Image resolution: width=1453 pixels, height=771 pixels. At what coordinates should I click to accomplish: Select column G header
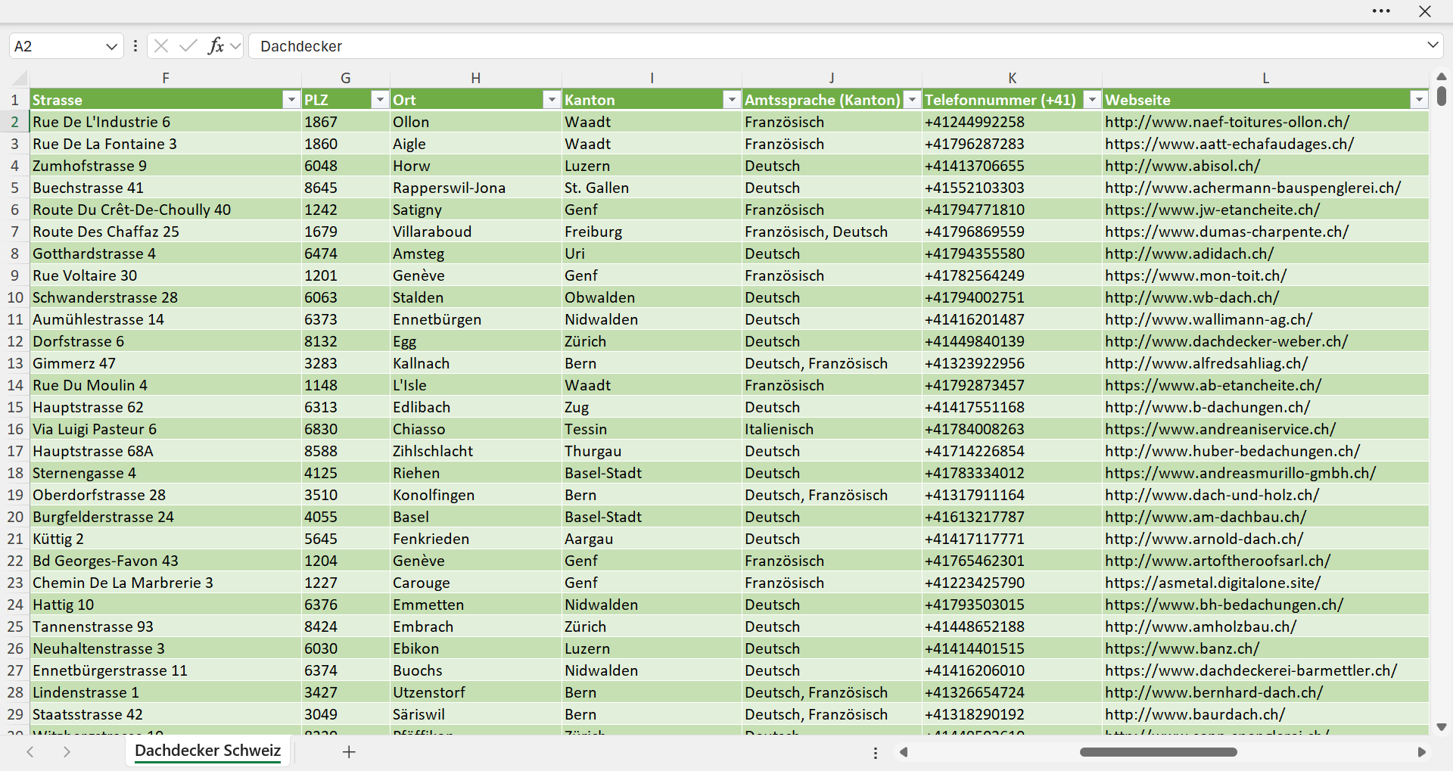(x=346, y=78)
